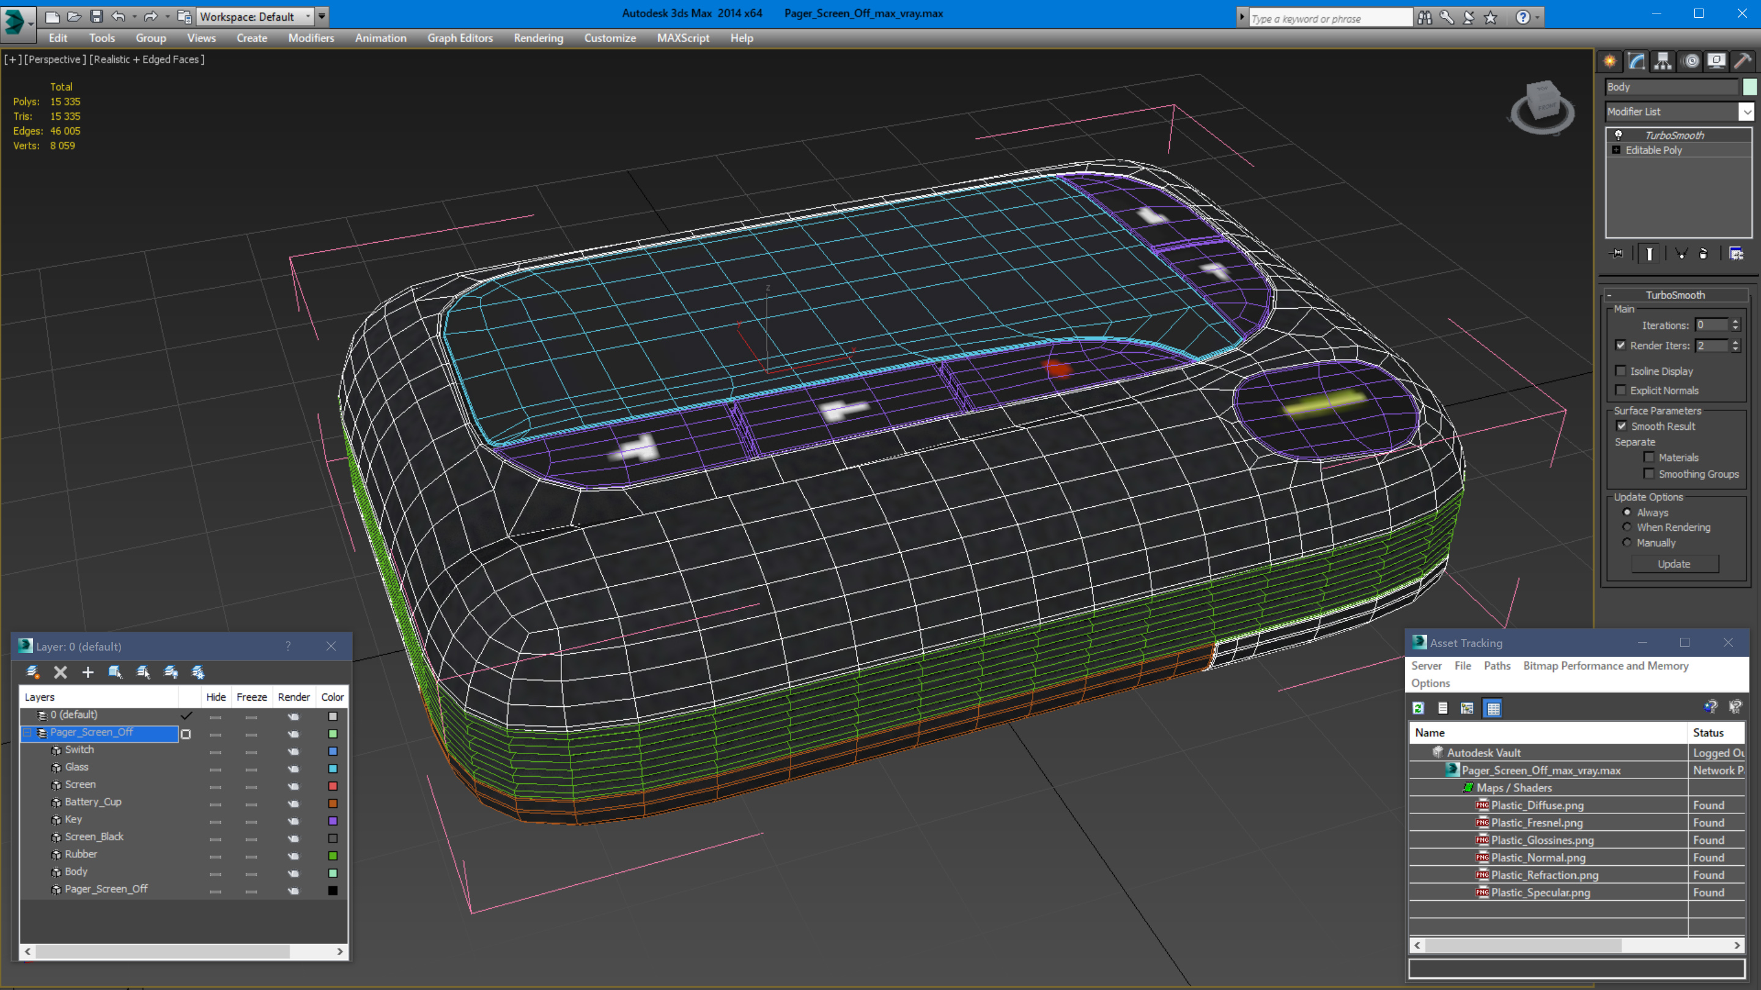
Task: Open the Modifiers menu
Action: [311, 39]
